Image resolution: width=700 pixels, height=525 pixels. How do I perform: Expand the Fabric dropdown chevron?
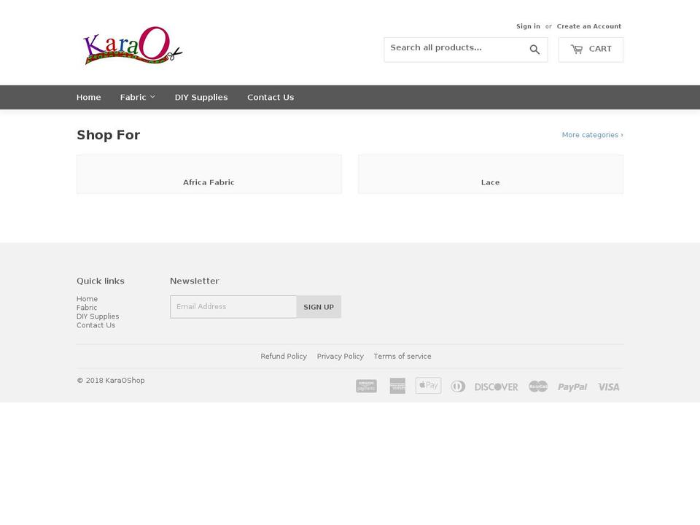click(152, 97)
